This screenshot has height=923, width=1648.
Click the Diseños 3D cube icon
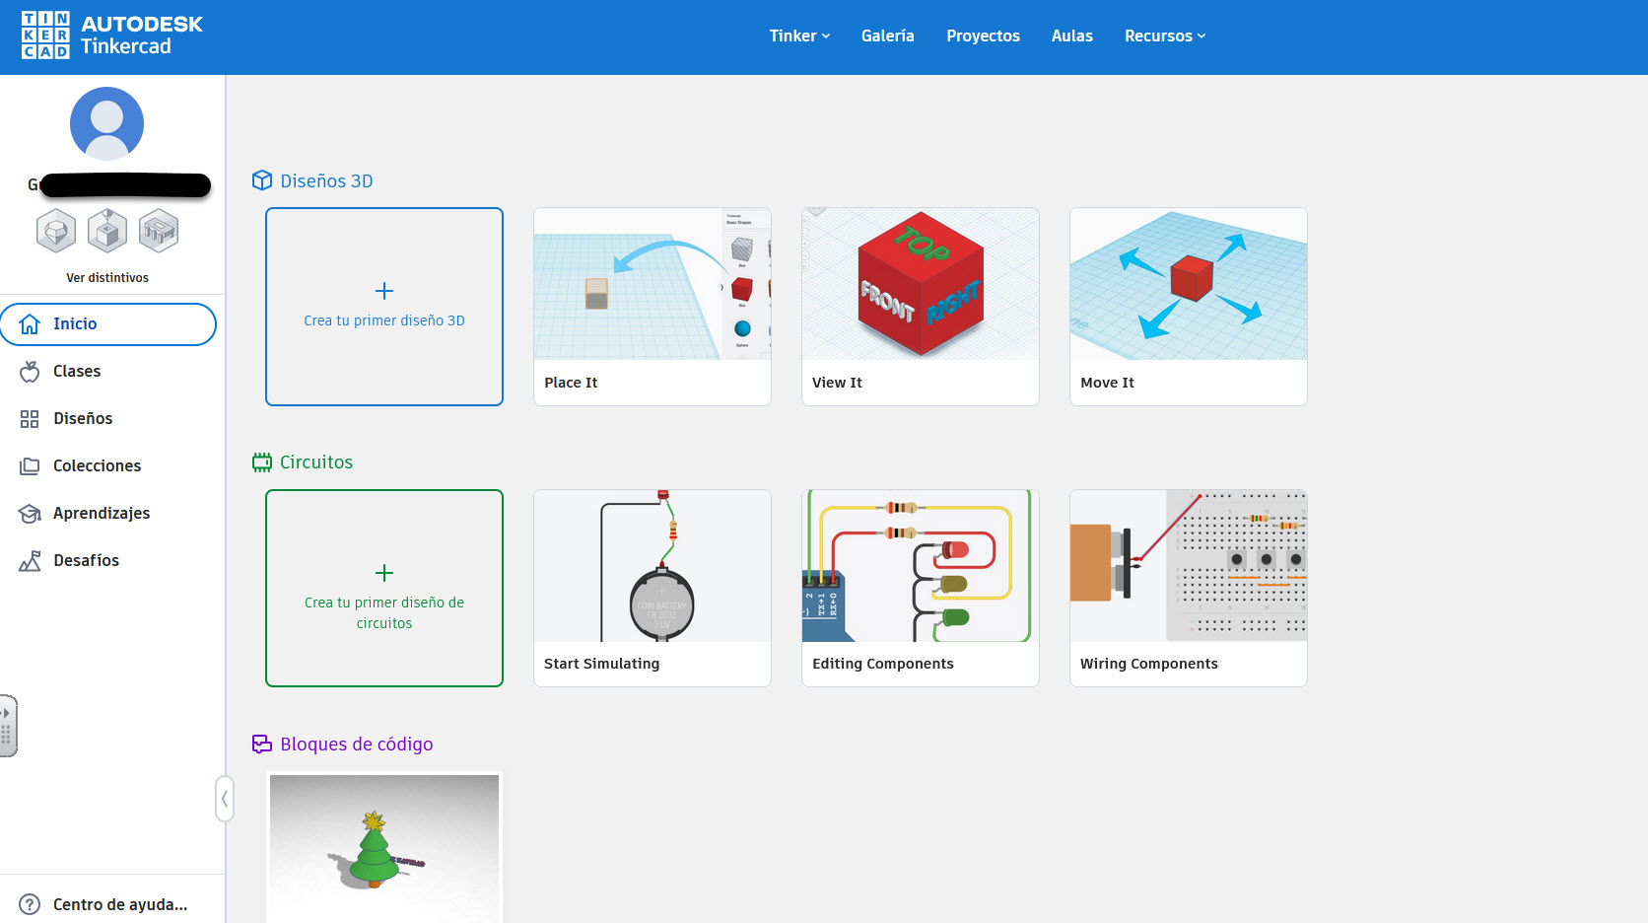(x=261, y=180)
